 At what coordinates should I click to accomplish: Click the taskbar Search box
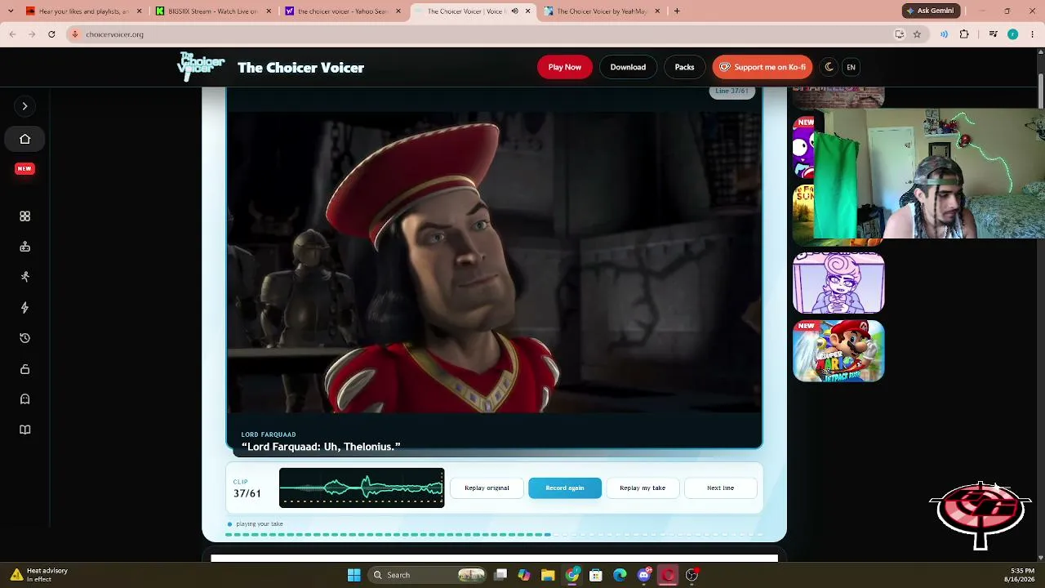[429, 575]
